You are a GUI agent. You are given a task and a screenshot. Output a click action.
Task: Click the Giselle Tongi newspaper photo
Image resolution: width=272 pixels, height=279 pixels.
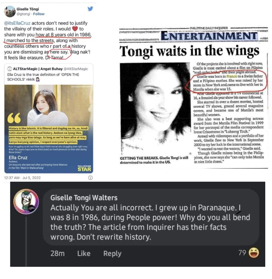tap(155, 109)
